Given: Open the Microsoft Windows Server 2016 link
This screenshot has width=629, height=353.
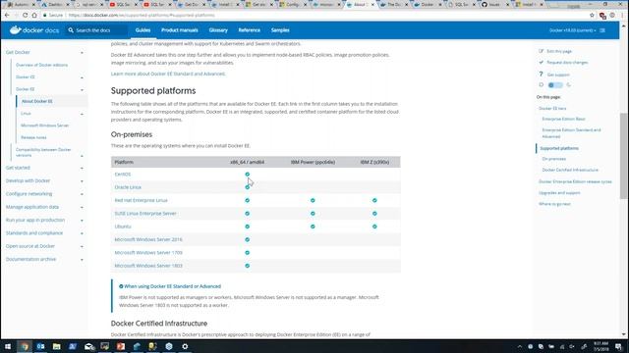Looking at the screenshot, I should [148, 239].
